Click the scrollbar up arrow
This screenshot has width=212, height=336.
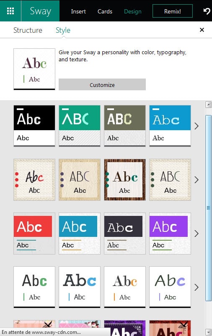click(208, 105)
